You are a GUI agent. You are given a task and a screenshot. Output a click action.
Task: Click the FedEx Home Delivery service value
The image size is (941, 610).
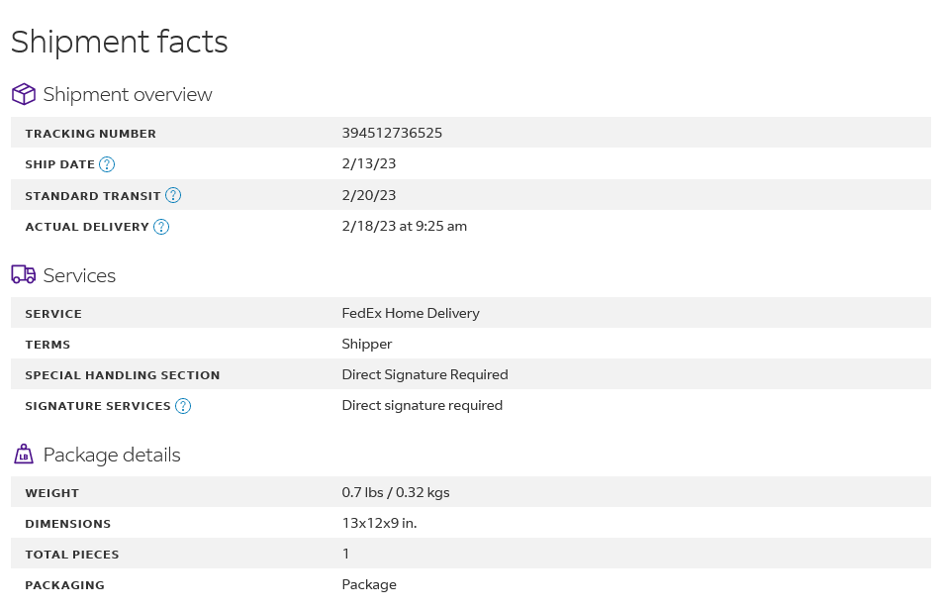pos(411,313)
